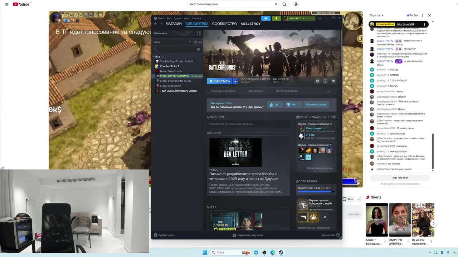Open Telegram from the taskbar
The image size is (458, 257).
256,253
